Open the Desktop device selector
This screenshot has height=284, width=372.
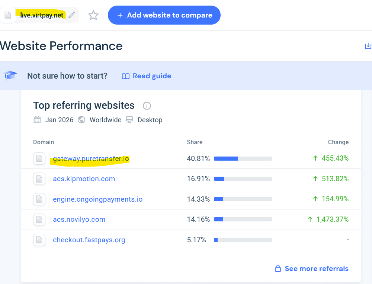[x=150, y=120]
